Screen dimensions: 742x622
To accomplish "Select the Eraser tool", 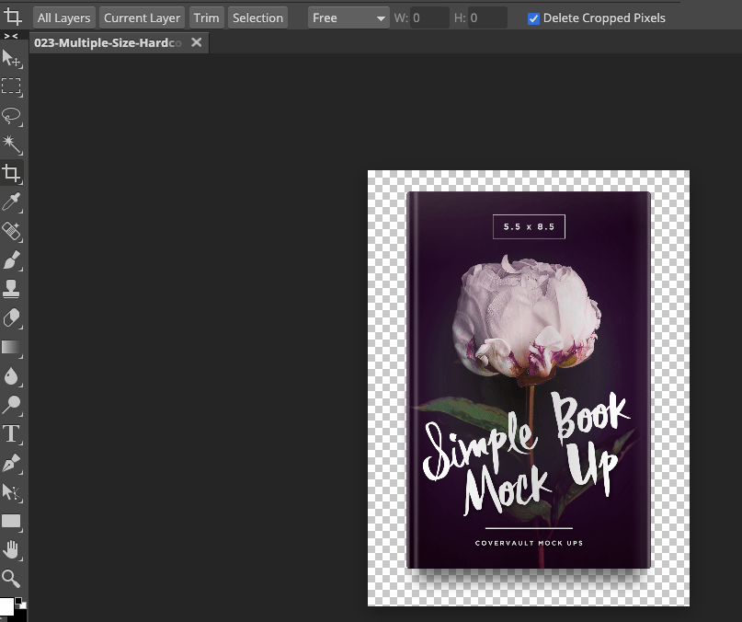I will [11, 318].
